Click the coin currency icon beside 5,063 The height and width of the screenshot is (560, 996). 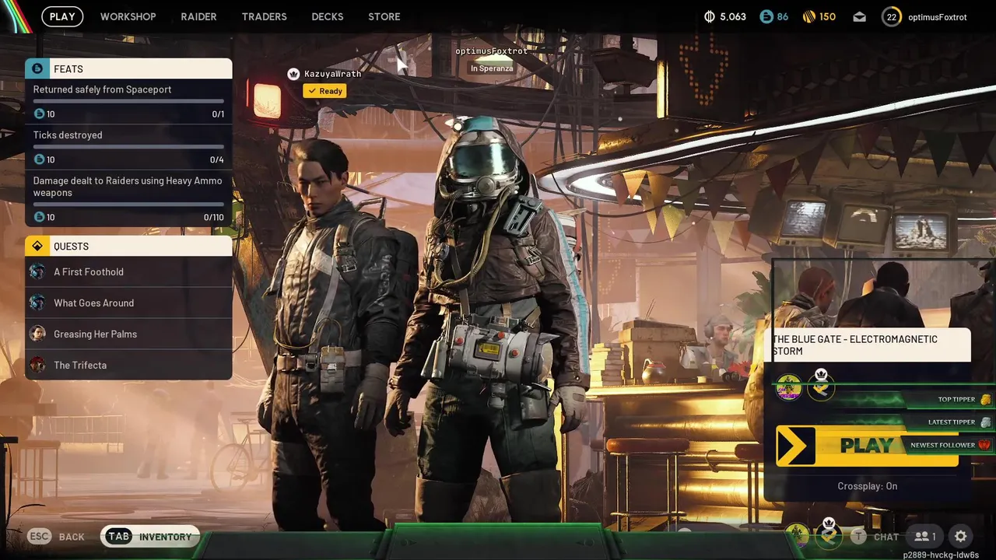tap(709, 16)
